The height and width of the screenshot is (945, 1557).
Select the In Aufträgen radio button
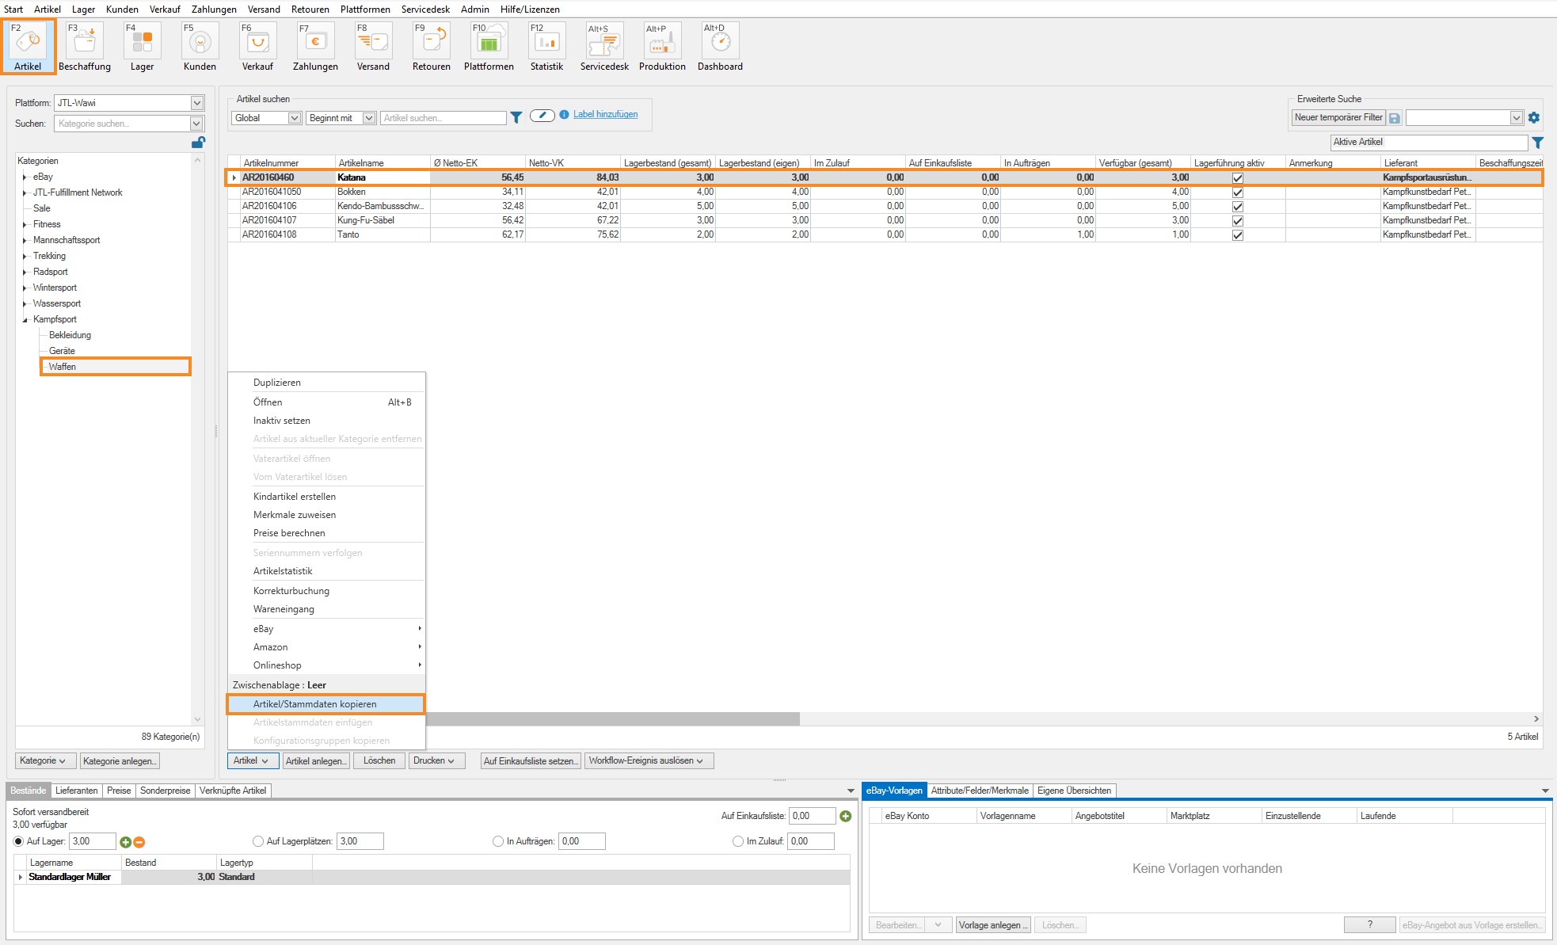tap(498, 841)
